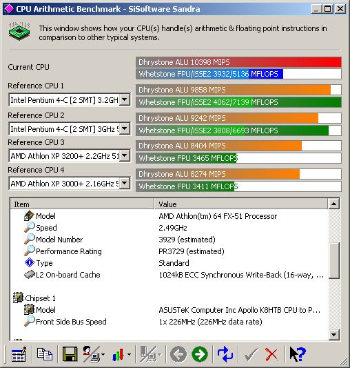Click the CPU chip icon in the header
350x368 pixels.
[x=19, y=31]
